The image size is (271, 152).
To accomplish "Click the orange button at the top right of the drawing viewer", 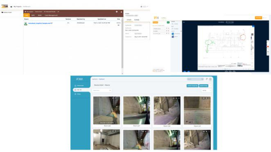I will (x=258, y=18).
